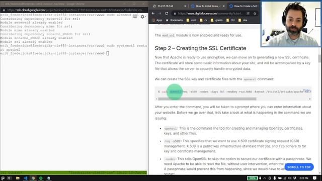
Task: Open the volume control in system tray
Action: click(x=290, y=178)
